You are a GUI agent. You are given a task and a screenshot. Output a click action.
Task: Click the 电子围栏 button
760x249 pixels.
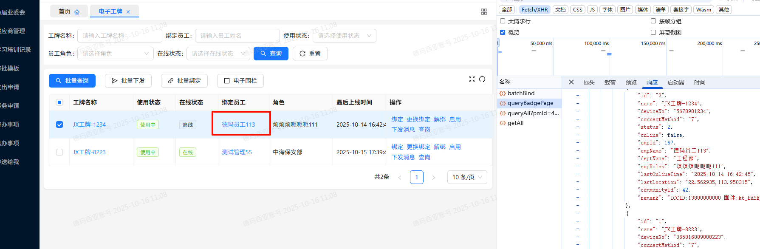tap(240, 81)
